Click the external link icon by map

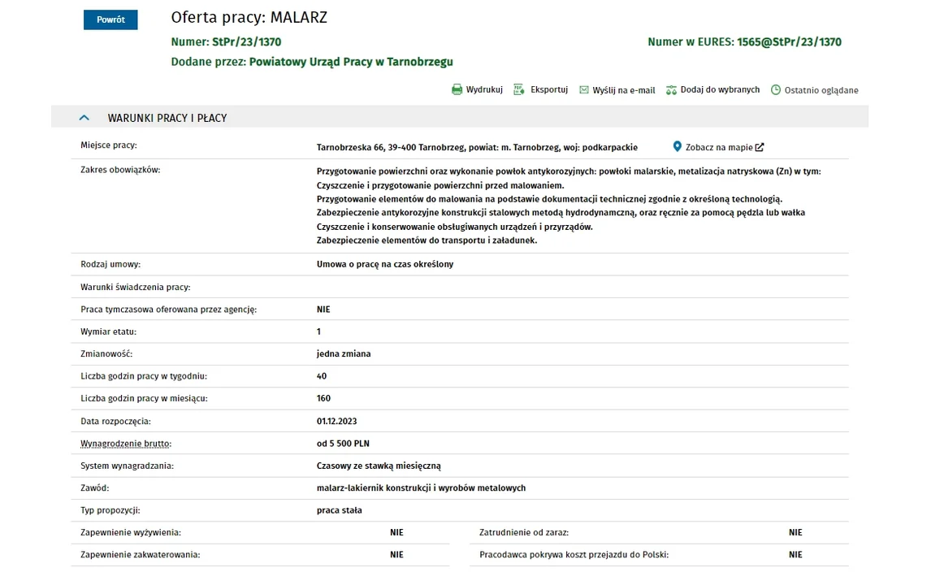coord(760,147)
